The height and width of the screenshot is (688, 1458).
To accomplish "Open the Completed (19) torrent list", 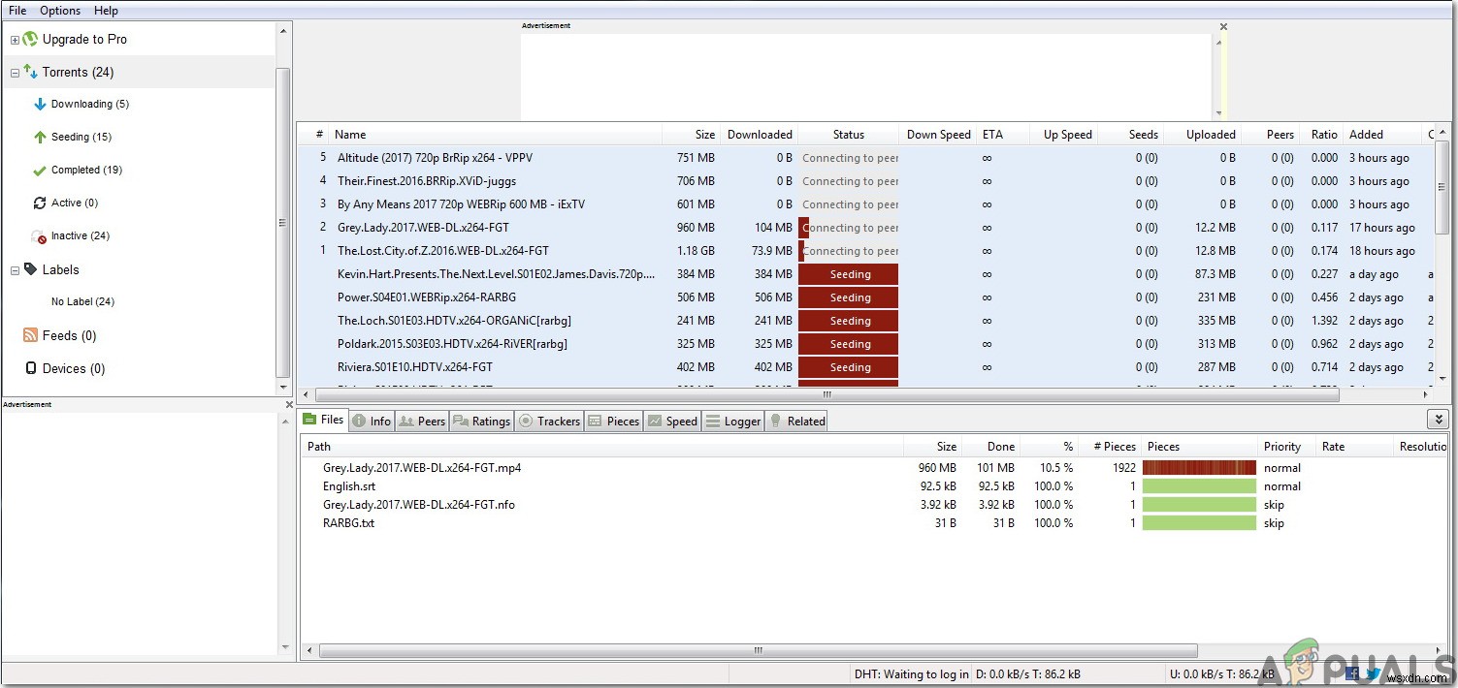I will (85, 170).
